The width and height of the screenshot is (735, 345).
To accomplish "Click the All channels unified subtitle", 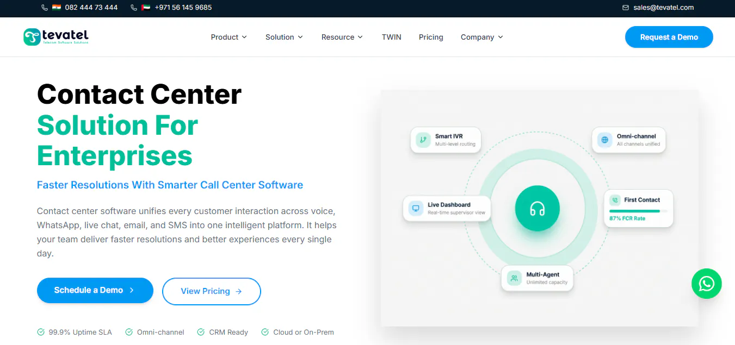I will click(x=638, y=144).
